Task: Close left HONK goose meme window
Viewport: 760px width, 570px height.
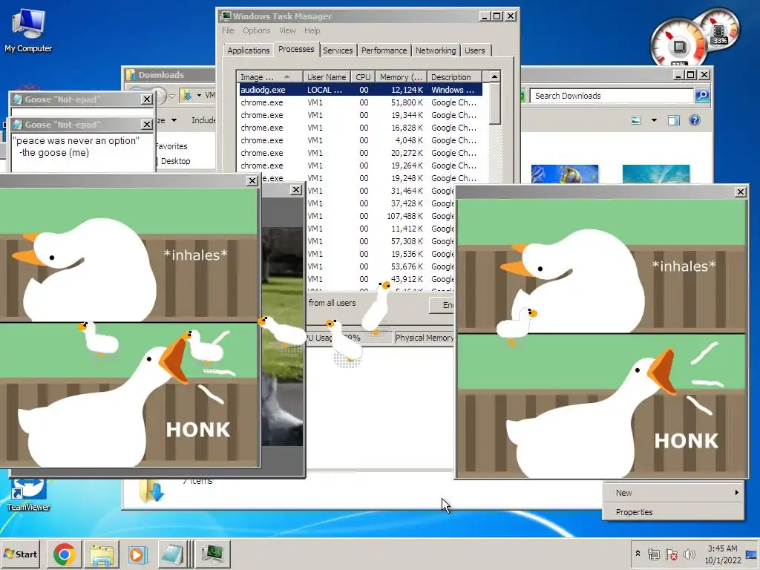Action: tap(252, 181)
